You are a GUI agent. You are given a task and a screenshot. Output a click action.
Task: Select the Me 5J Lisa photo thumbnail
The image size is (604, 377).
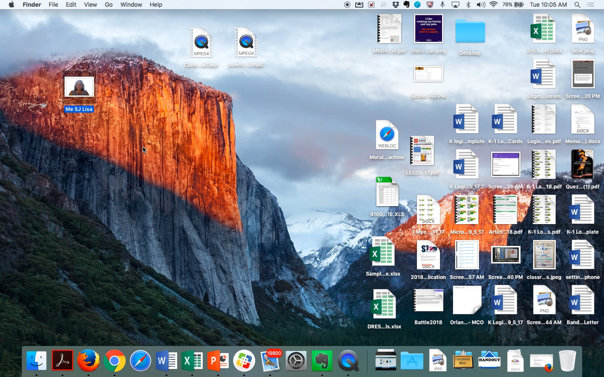click(79, 86)
